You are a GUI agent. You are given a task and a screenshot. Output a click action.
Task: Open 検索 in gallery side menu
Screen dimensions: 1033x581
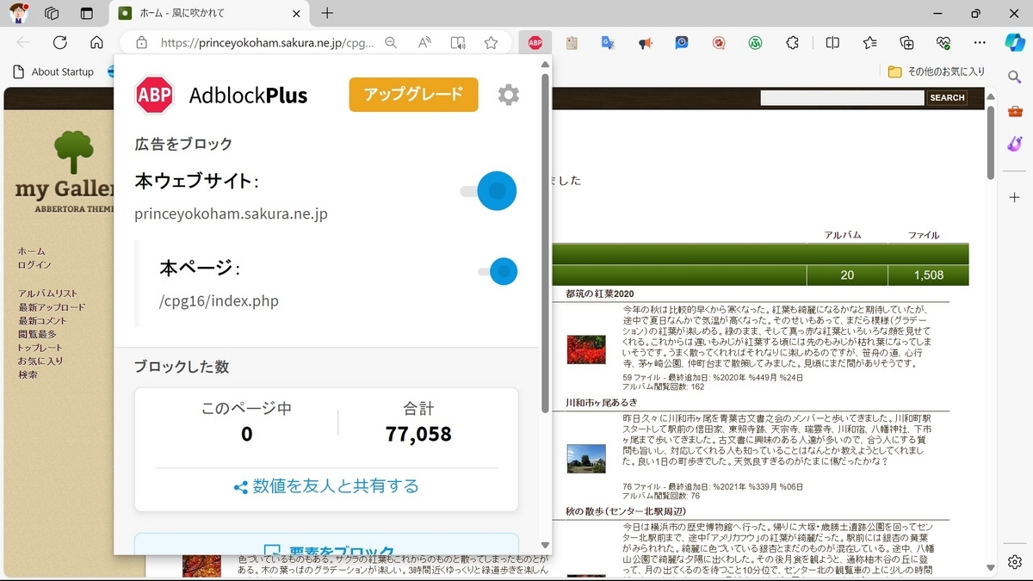pyautogui.click(x=28, y=374)
